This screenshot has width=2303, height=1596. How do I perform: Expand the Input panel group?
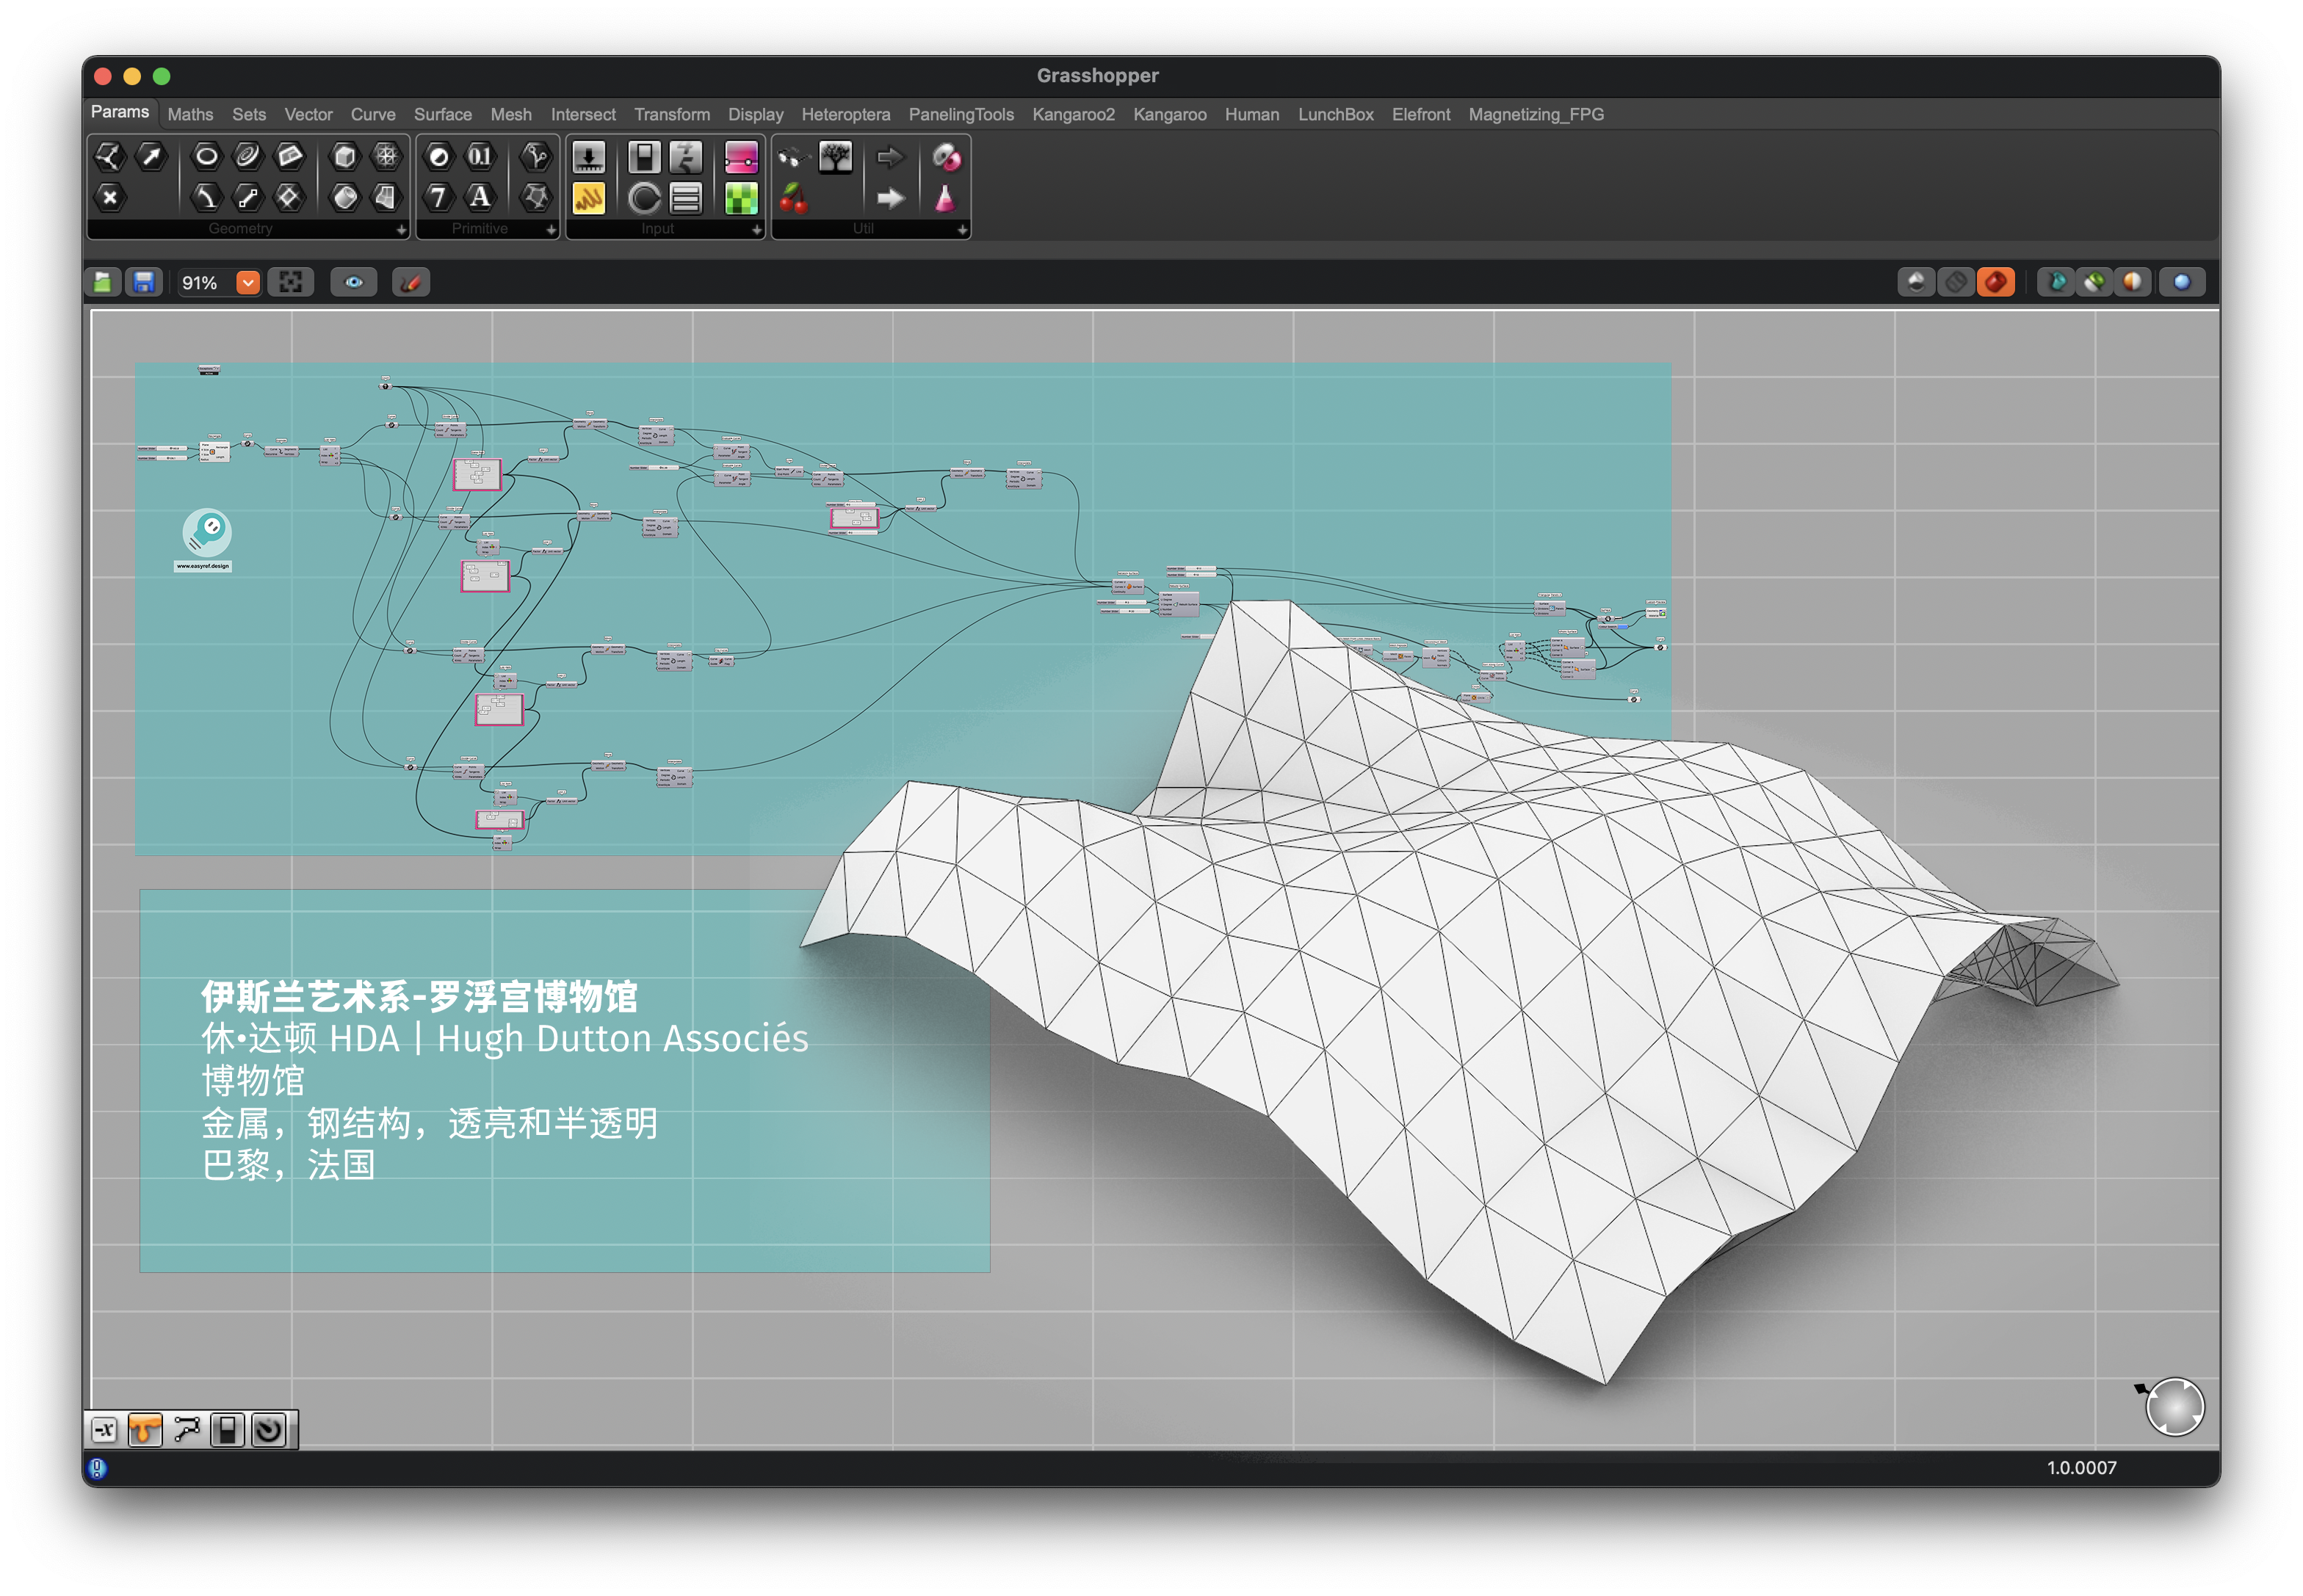(756, 230)
